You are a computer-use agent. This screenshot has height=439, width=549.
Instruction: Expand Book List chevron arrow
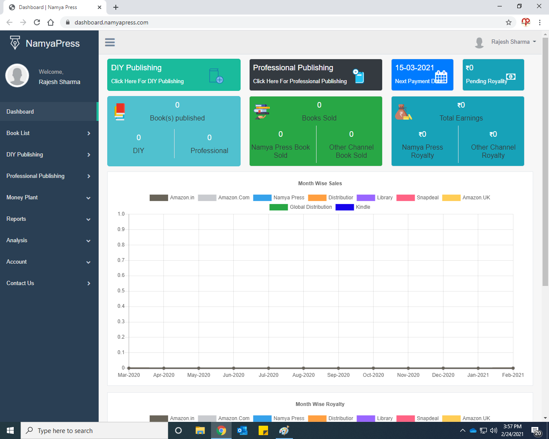pyautogui.click(x=89, y=133)
